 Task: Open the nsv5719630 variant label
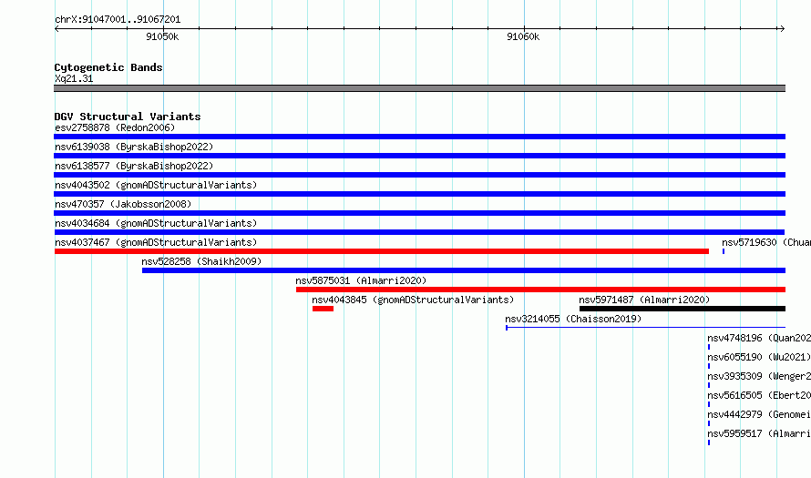click(766, 242)
